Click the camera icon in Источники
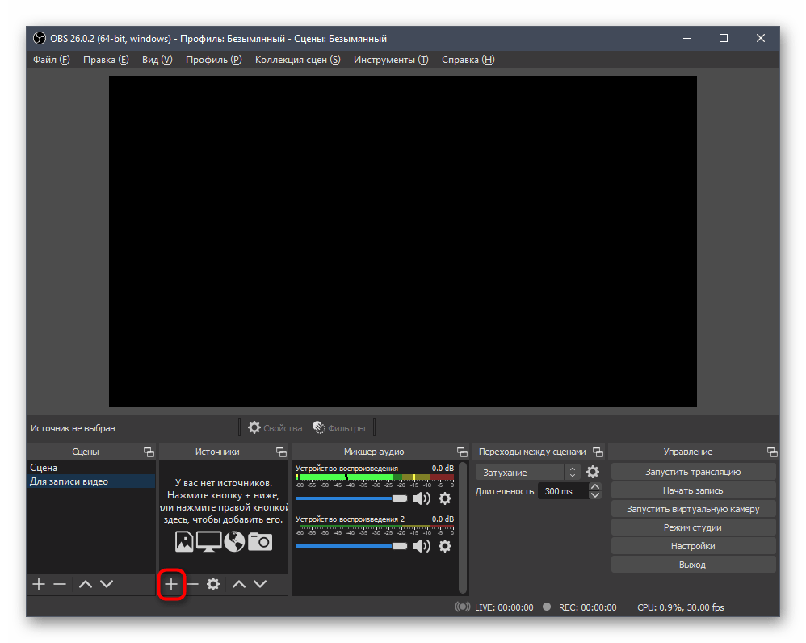 (260, 542)
